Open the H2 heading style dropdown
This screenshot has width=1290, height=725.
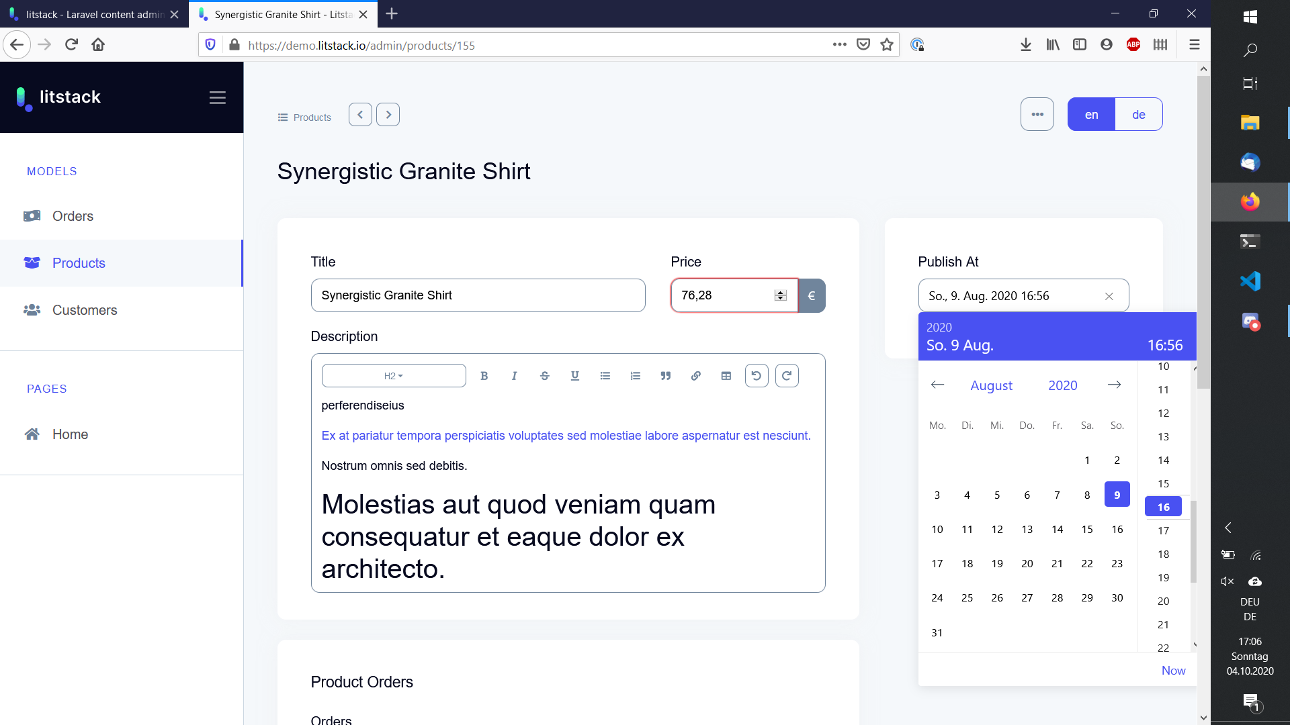393,375
